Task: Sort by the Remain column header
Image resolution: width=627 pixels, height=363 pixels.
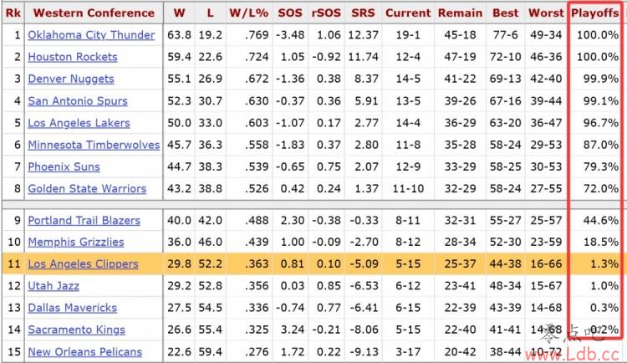Action: [x=459, y=13]
